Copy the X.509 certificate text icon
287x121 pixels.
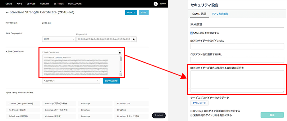(x=120, y=53)
